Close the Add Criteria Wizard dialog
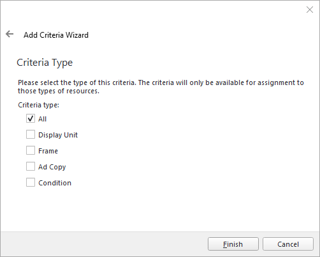 tap(310, 10)
